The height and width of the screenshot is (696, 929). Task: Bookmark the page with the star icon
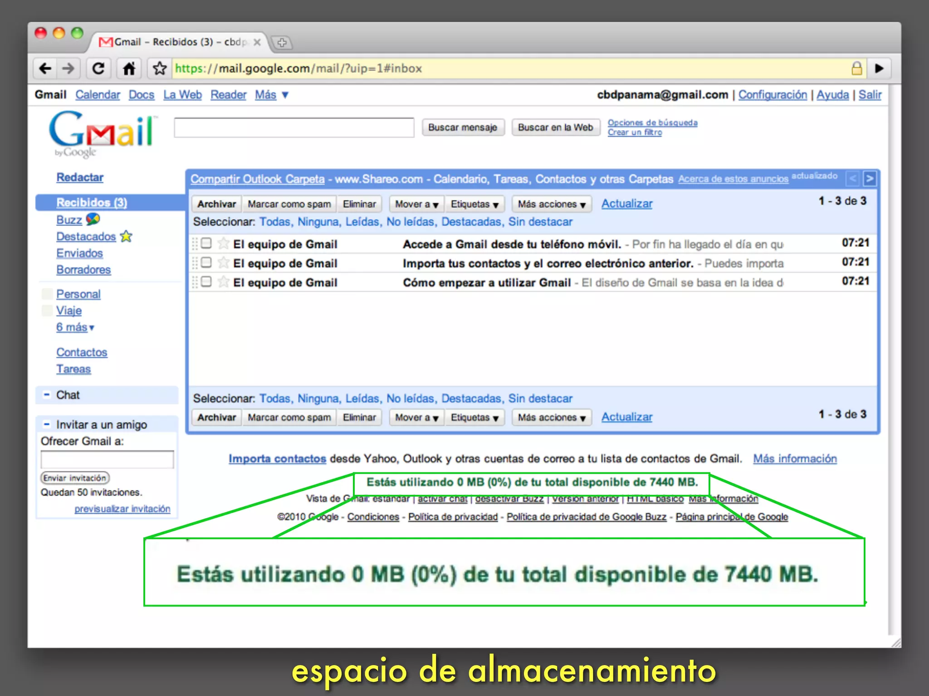[159, 68]
